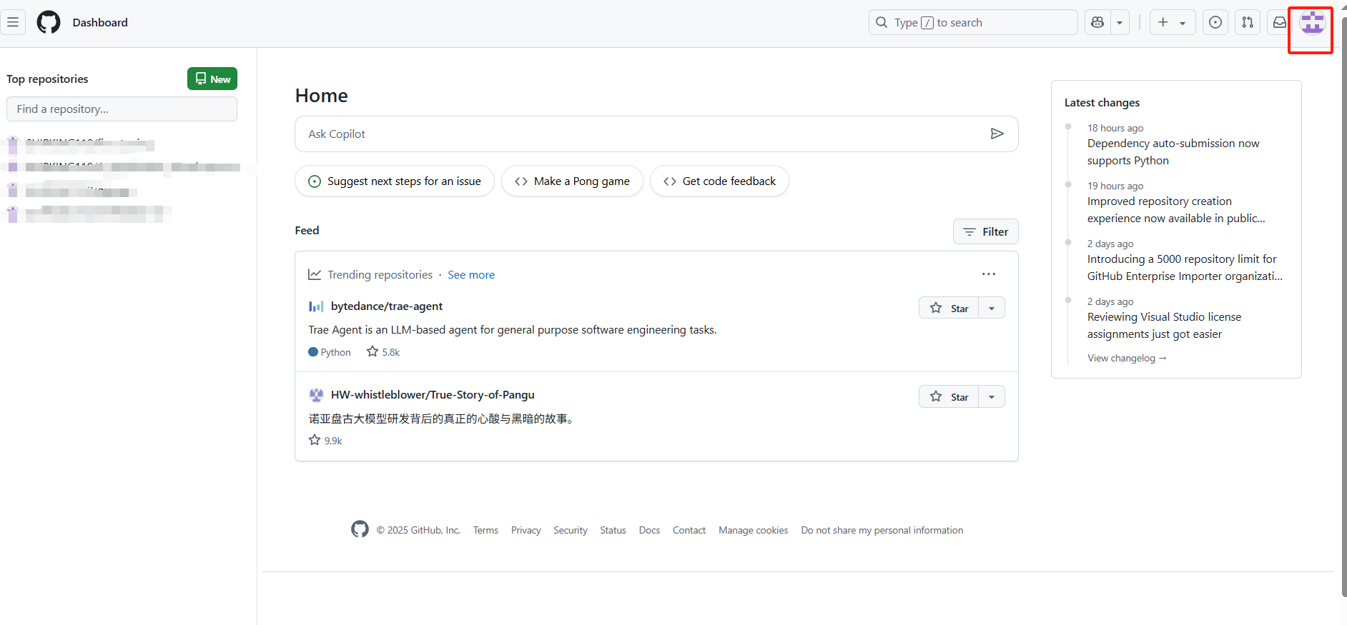This screenshot has height=625, width=1347.
Task: Send the Ask Copilot prompt arrow
Action: pyautogui.click(x=997, y=134)
